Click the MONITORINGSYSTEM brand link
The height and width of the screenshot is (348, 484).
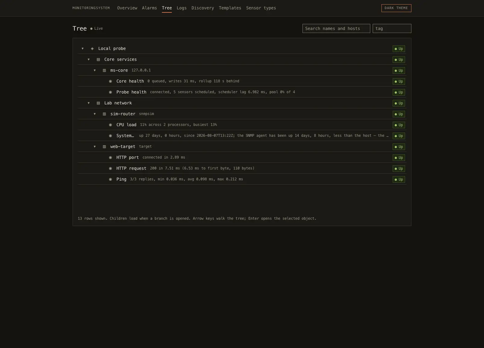point(91,8)
